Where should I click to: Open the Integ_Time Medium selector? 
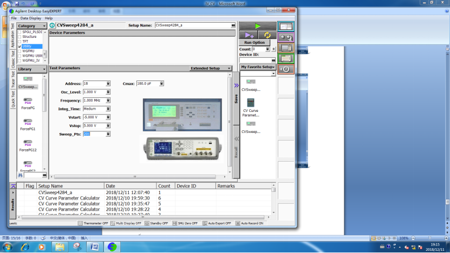(x=108, y=109)
